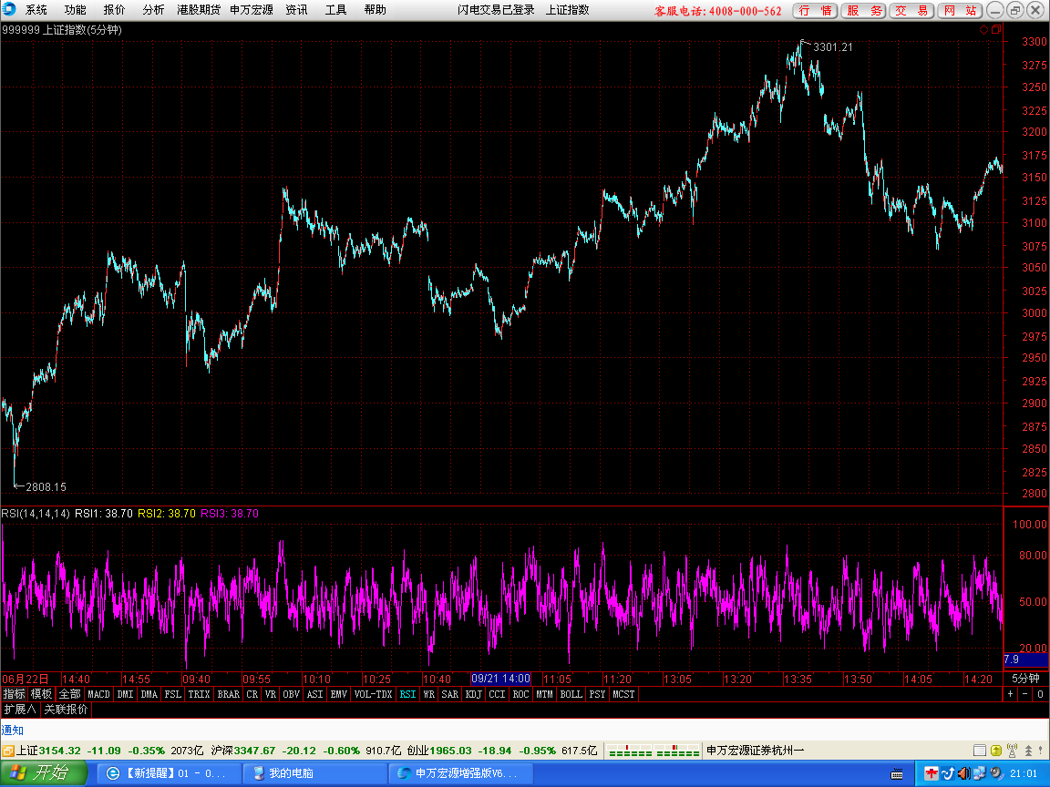Click the 交易 button
Image resolution: width=1050 pixels, height=787 pixels.
911,11
